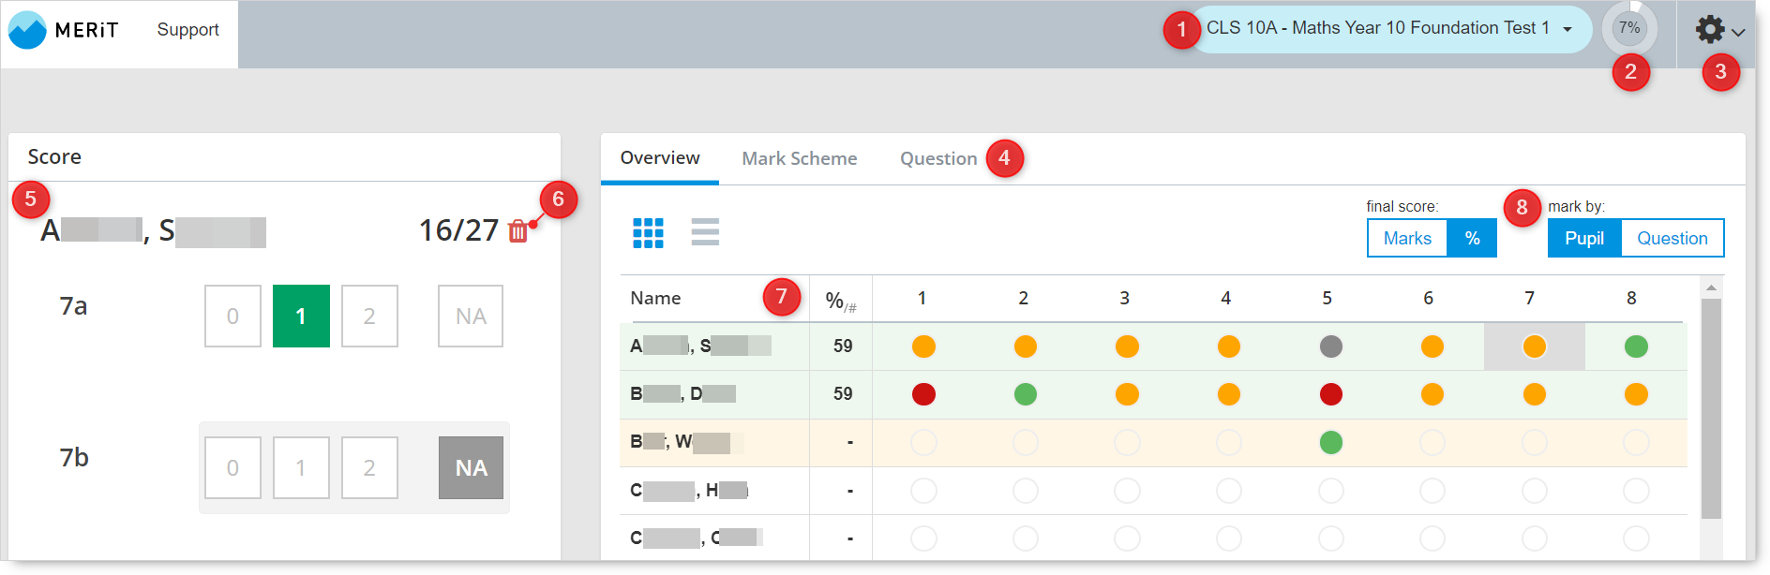Set final score display to Marks
The width and height of the screenshot is (1770, 575).
1407,239
